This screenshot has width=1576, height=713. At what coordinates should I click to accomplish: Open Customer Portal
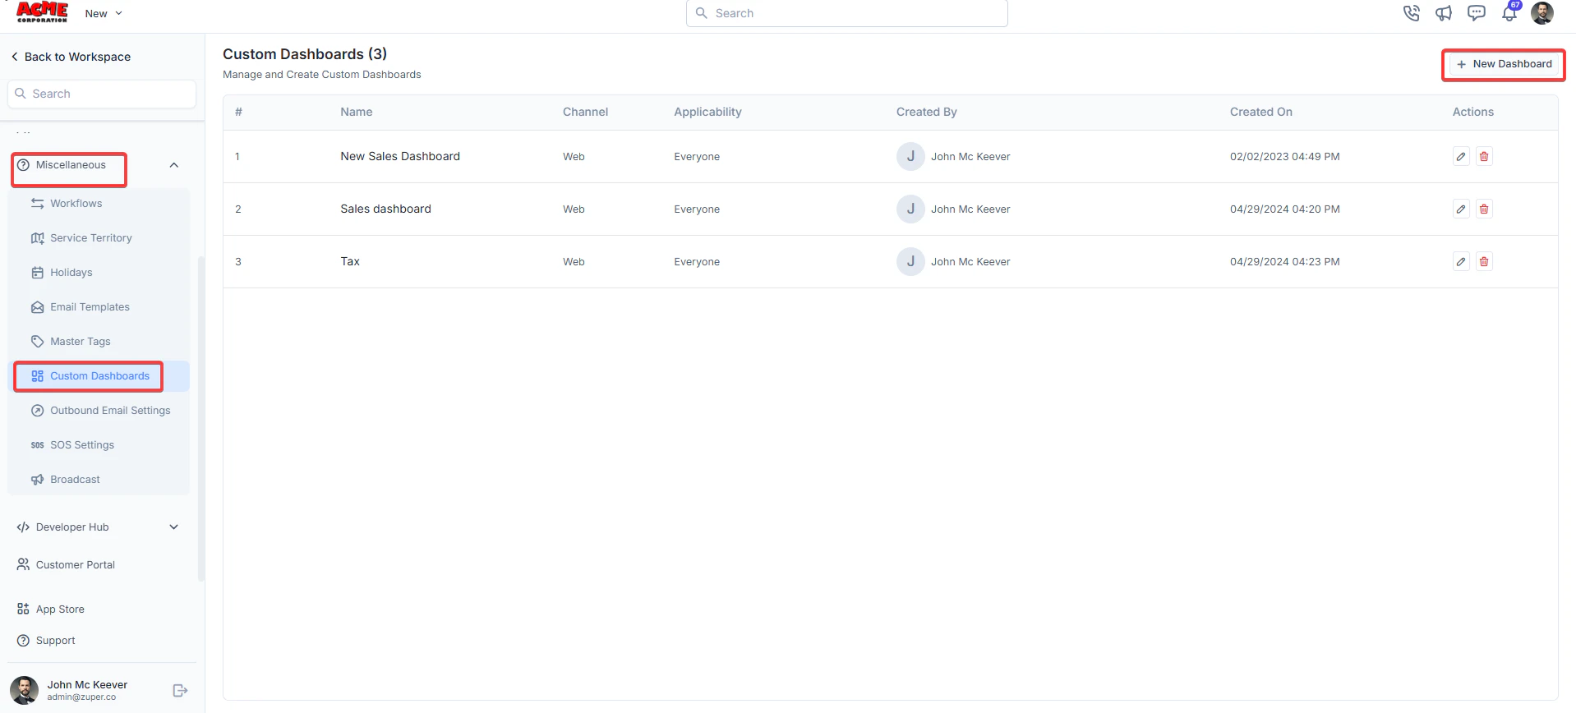tap(75, 564)
